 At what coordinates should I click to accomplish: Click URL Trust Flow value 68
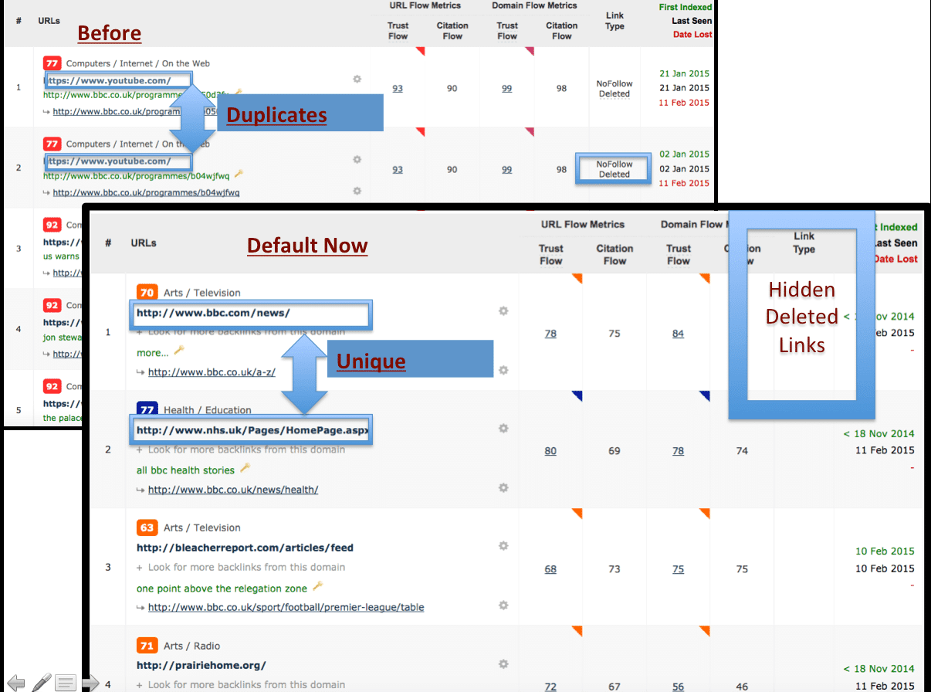point(550,569)
